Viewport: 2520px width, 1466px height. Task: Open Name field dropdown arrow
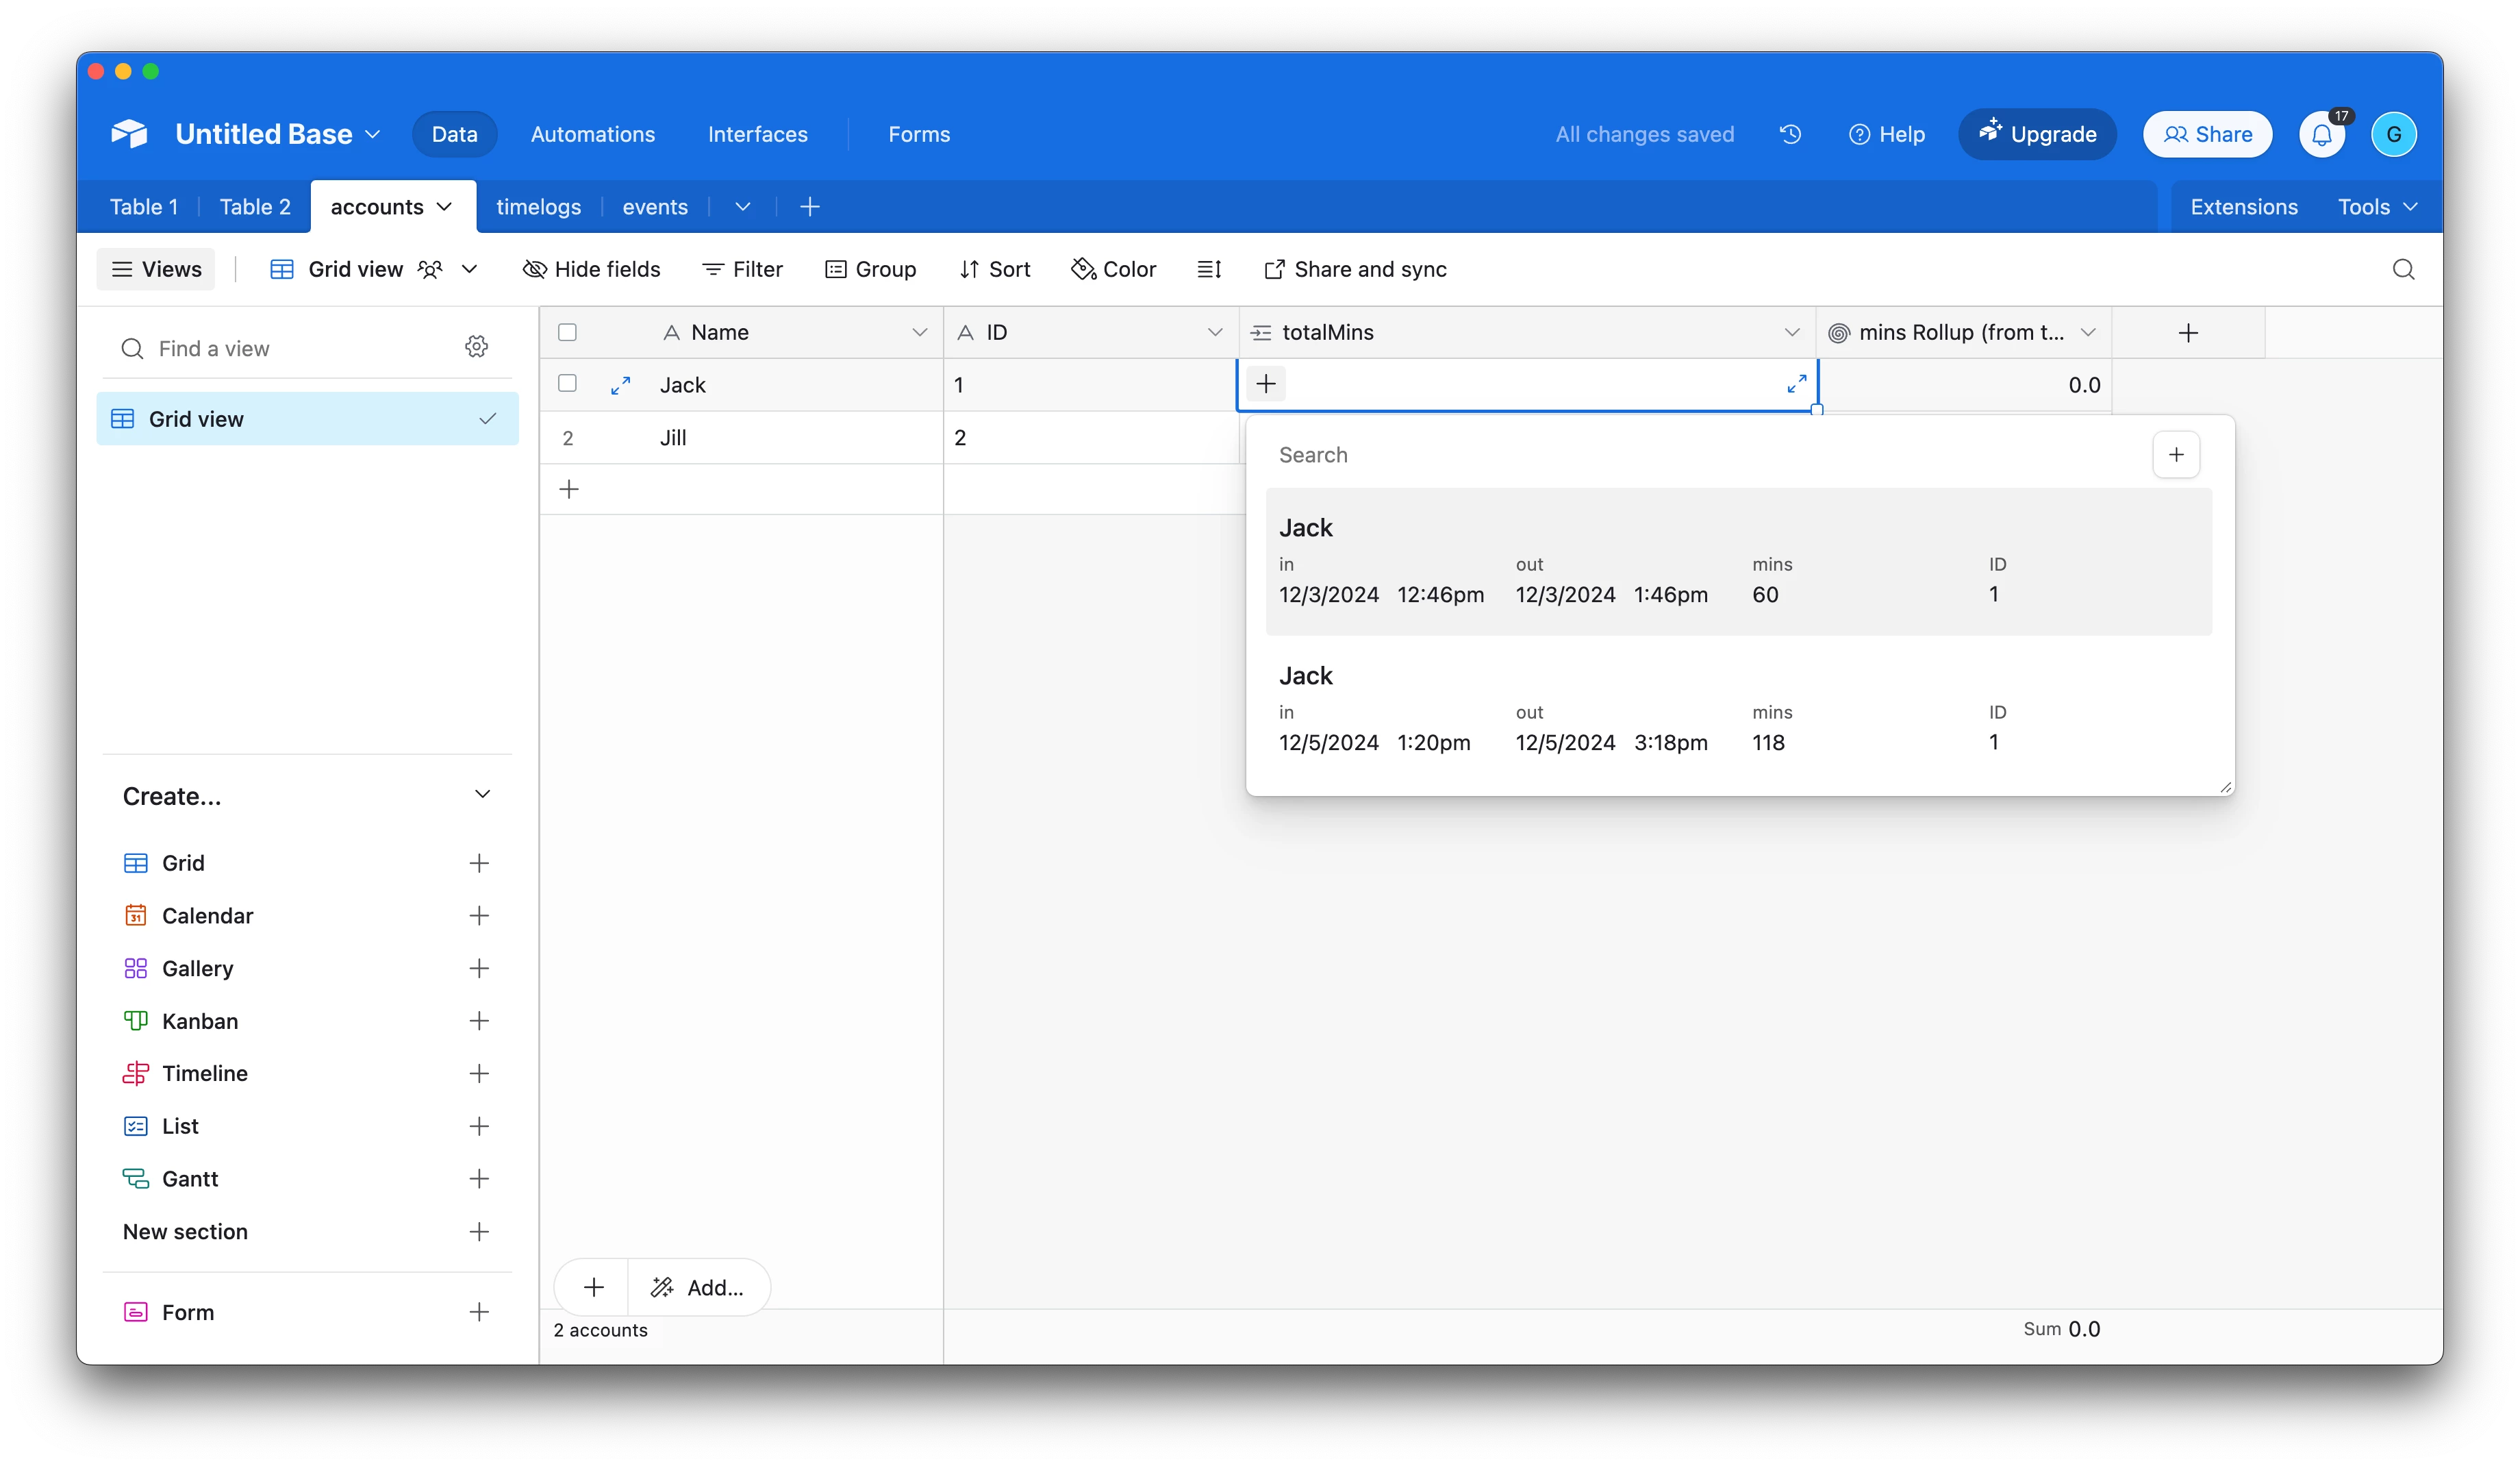click(x=919, y=332)
